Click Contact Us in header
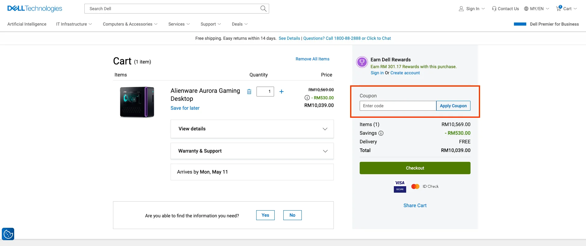The height and width of the screenshot is (246, 586). tap(505, 9)
